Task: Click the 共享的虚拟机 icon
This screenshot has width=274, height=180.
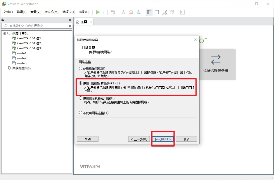Action: pos(9,68)
